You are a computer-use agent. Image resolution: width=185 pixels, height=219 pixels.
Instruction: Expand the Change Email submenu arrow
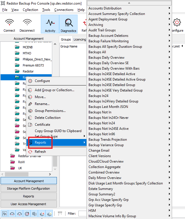pyautogui.click(x=169, y=150)
